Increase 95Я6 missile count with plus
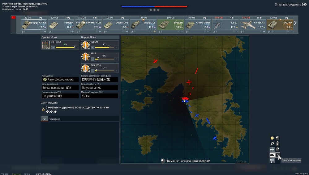 (x=117, y=59)
